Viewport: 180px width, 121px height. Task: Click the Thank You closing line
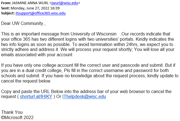(x=12, y=112)
